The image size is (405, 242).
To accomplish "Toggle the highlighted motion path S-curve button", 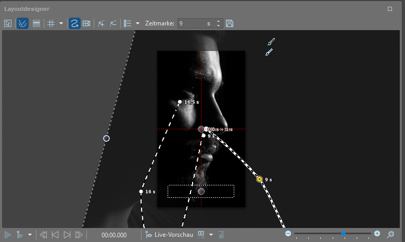I will pos(74,23).
